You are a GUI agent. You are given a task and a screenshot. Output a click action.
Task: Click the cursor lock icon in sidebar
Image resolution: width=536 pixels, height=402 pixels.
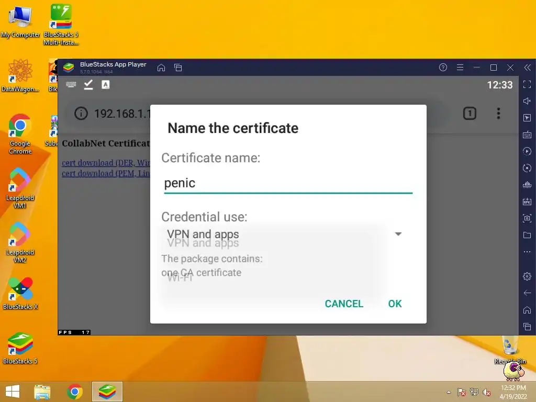coord(527,118)
